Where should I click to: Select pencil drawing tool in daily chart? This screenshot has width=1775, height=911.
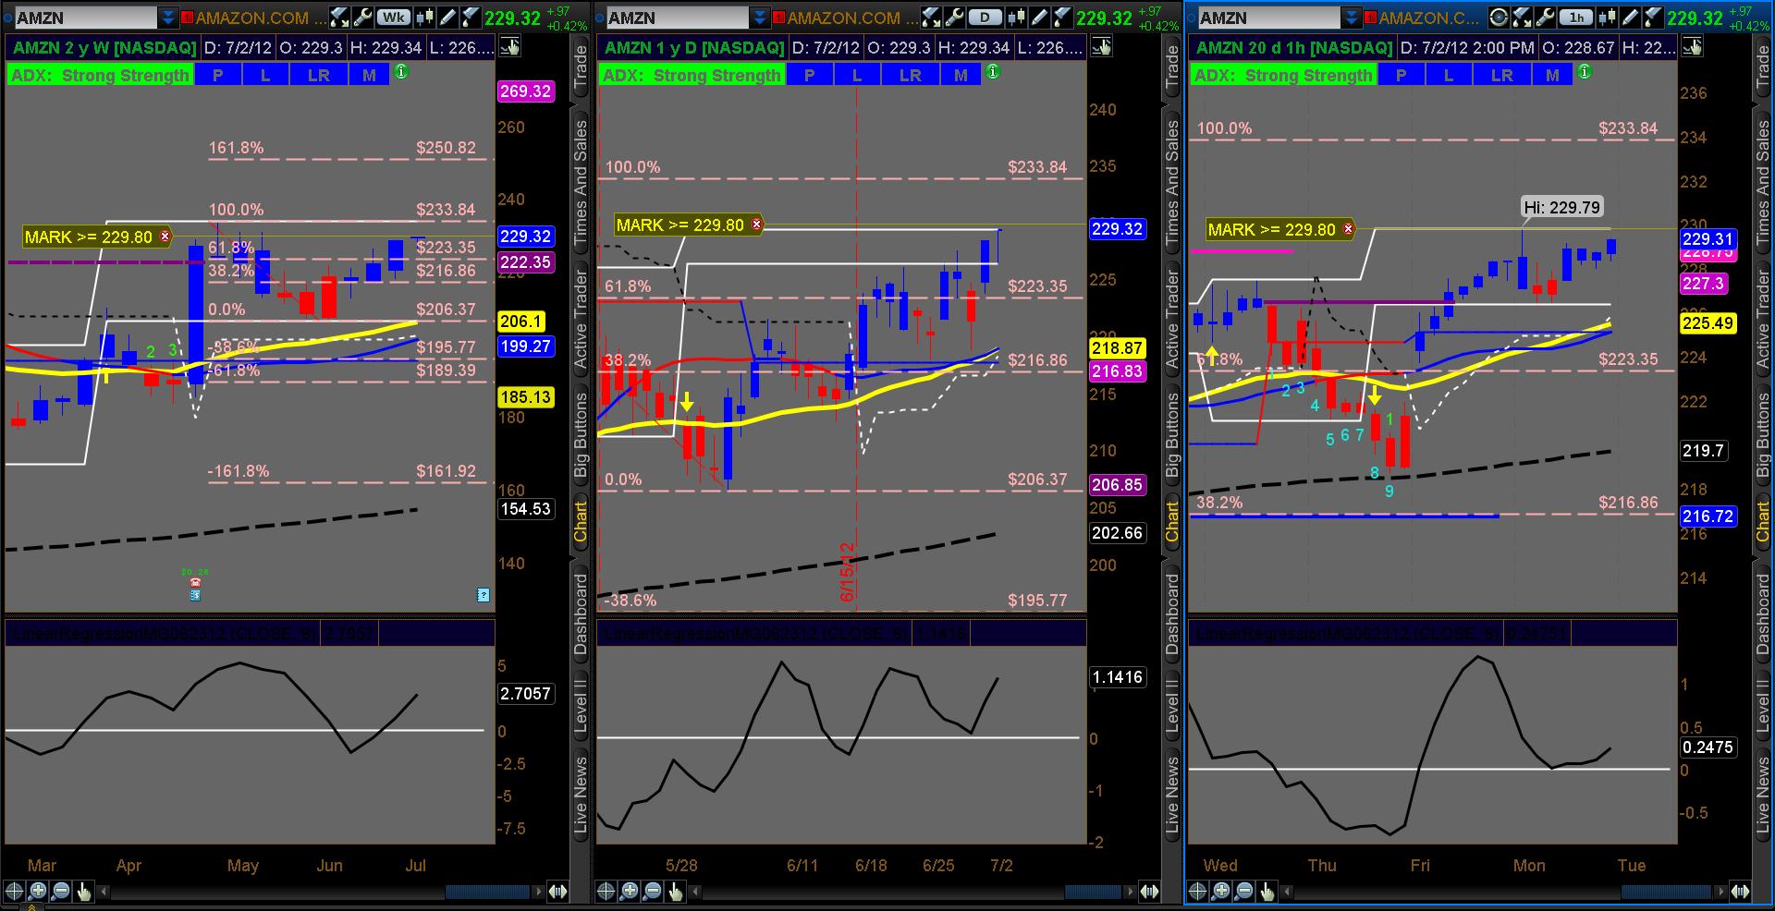(x=1039, y=18)
